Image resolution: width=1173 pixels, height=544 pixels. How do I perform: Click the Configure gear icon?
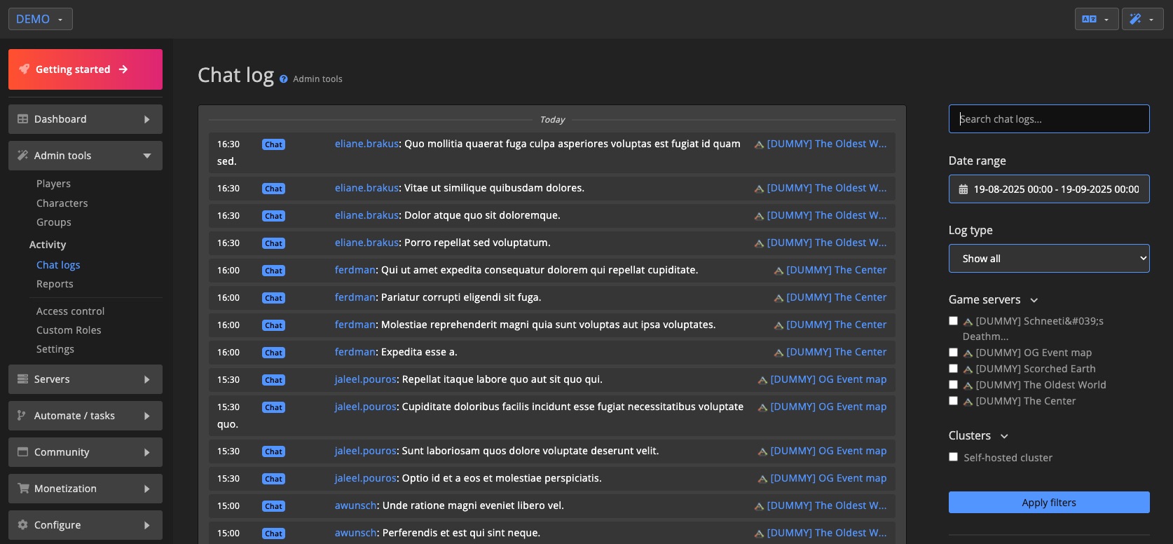(x=22, y=525)
